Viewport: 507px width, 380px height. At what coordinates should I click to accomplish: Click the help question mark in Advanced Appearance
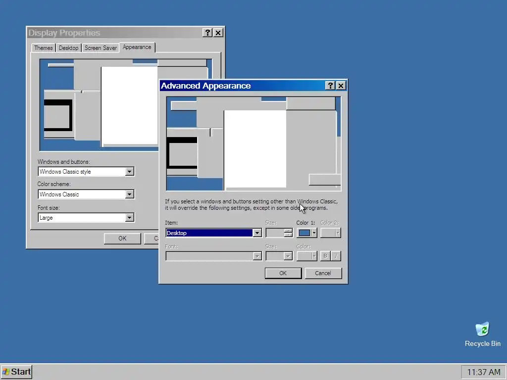(x=330, y=86)
